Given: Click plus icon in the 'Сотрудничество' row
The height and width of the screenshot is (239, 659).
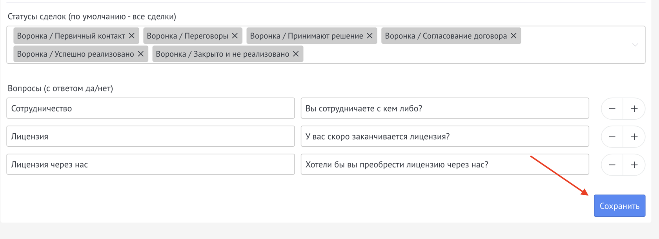Looking at the screenshot, I should click(x=634, y=109).
